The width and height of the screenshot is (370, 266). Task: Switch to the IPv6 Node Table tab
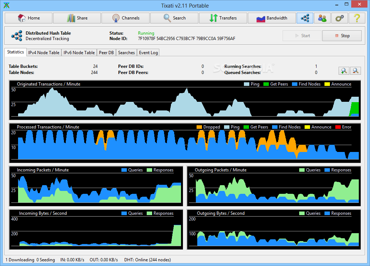point(79,53)
